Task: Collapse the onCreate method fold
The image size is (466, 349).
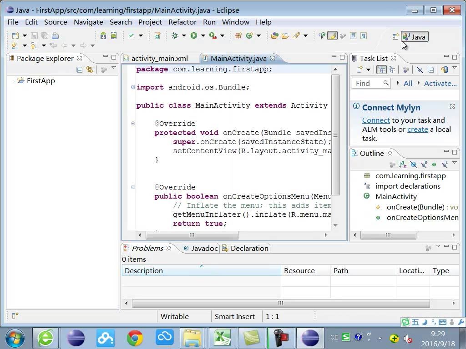Action: pos(133,124)
